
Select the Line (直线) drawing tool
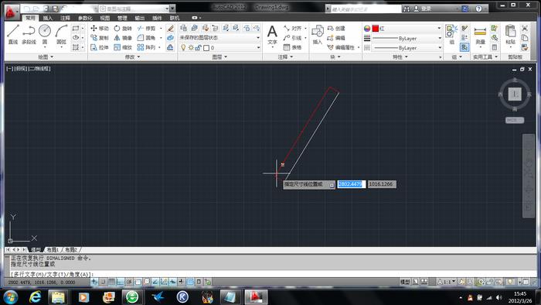(13, 35)
